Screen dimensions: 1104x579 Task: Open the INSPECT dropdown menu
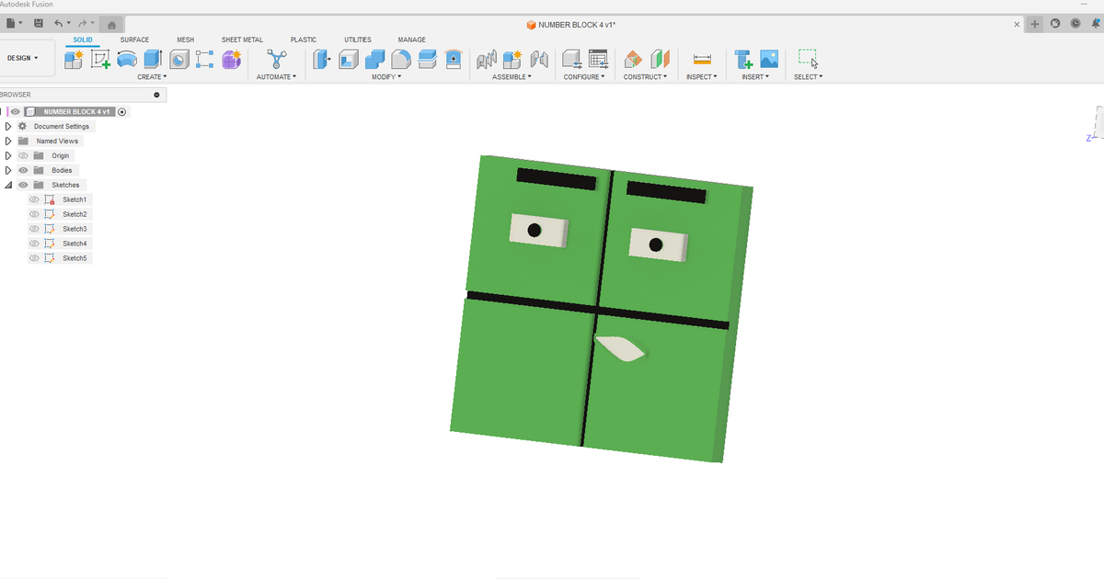pyautogui.click(x=701, y=77)
